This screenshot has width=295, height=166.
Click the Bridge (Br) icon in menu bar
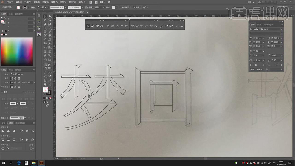click(x=91, y=2)
